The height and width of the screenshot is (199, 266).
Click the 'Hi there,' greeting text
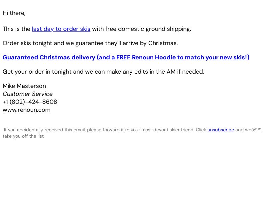pos(14,13)
